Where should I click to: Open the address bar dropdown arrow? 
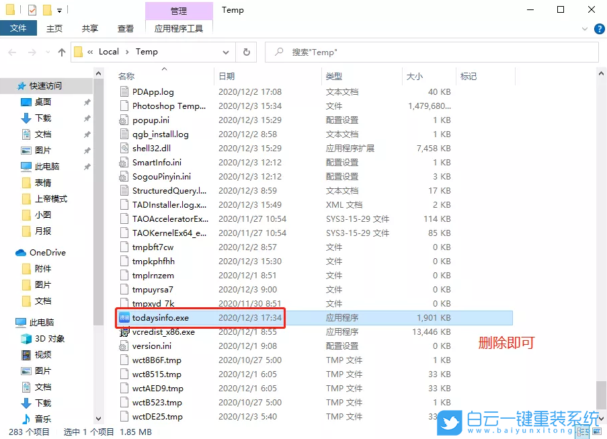227,52
